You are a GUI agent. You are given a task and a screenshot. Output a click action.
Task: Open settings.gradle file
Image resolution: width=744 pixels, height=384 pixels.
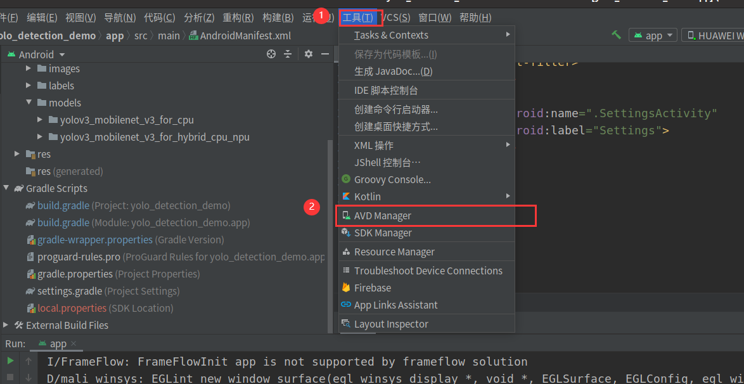(x=103, y=291)
